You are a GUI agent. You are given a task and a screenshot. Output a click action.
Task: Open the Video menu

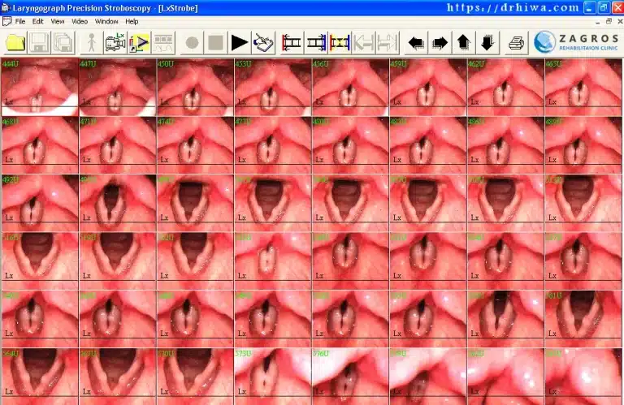click(x=80, y=21)
